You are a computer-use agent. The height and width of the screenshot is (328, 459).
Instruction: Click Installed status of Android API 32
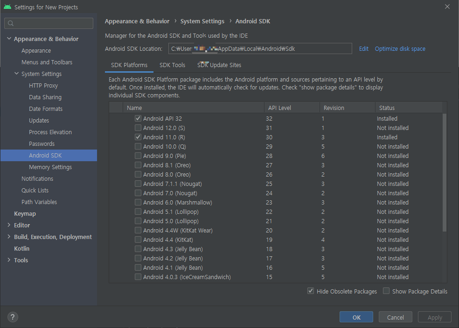tap(387, 118)
